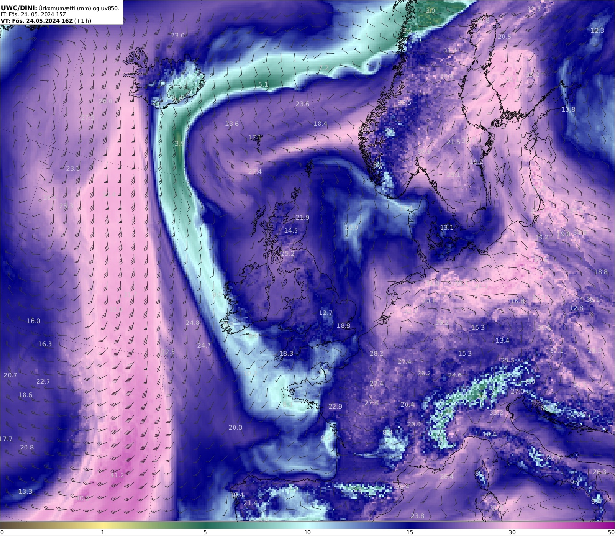
Task: Click the value 18.3 off Cornwall
Action: pyautogui.click(x=286, y=354)
